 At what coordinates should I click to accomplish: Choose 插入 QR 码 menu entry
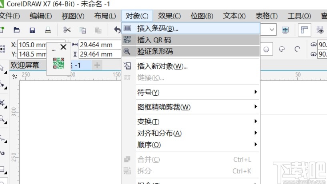191,40
